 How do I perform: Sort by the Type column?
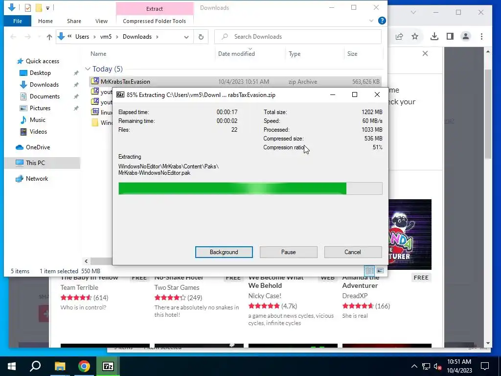[x=295, y=54]
